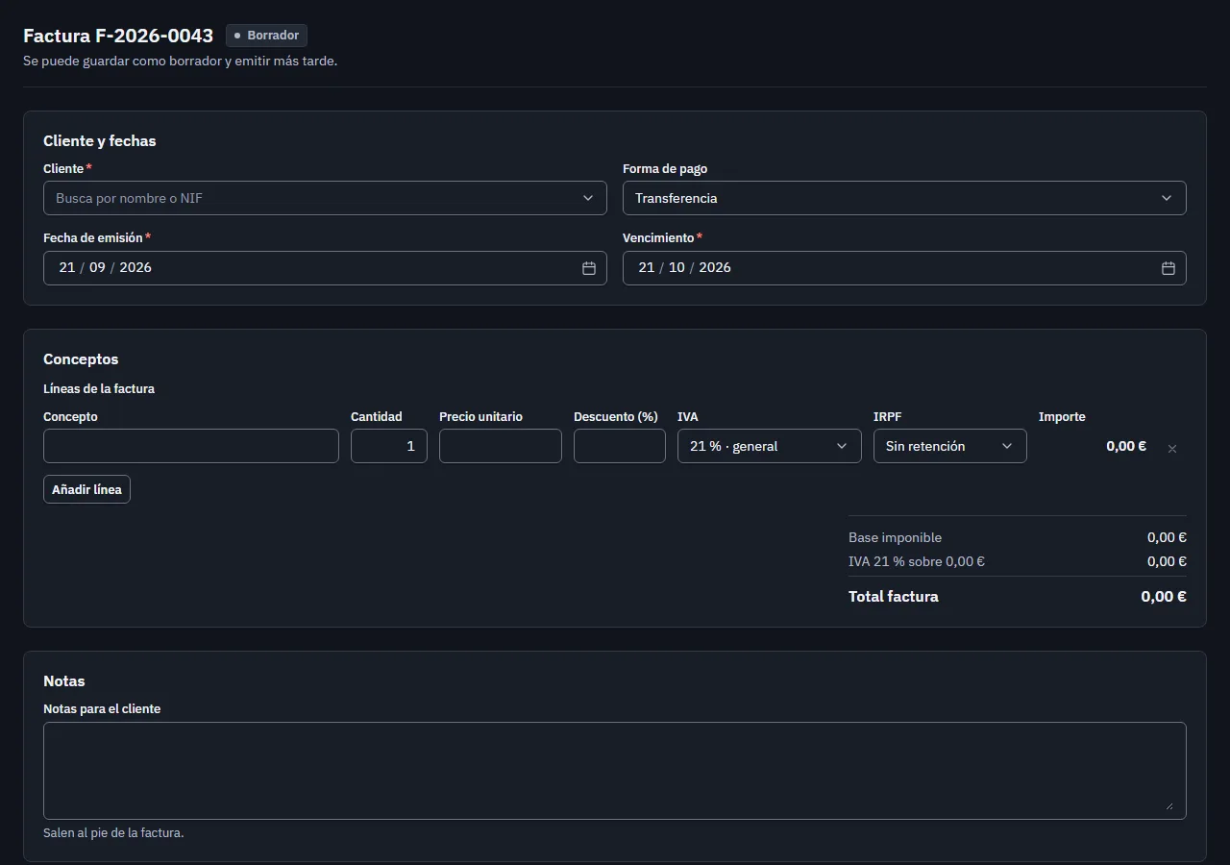This screenshot has width=1230, height=865.
Task: Expand the Forma de pago dropdown
Action: (904, 198)
